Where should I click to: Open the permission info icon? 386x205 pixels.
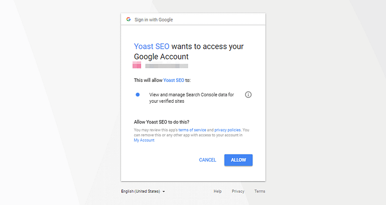click(248, 95)
